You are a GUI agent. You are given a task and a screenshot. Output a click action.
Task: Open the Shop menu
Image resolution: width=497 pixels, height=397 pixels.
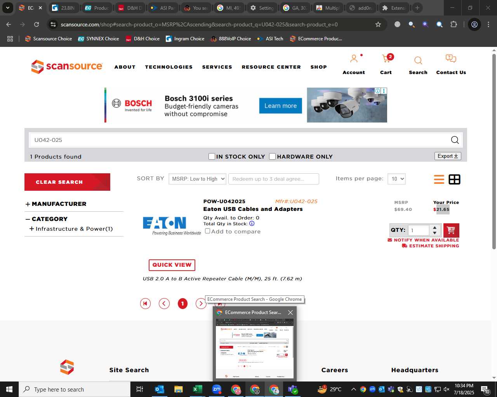(x=318, y=67)
